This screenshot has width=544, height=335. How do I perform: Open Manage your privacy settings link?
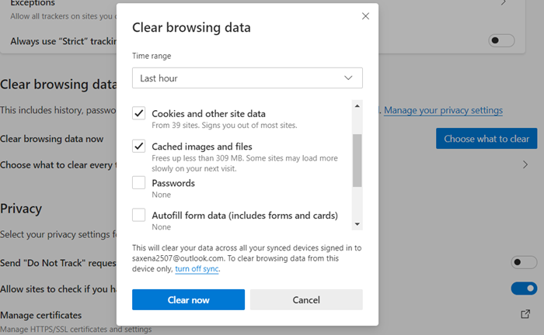[x=443, y=110]
